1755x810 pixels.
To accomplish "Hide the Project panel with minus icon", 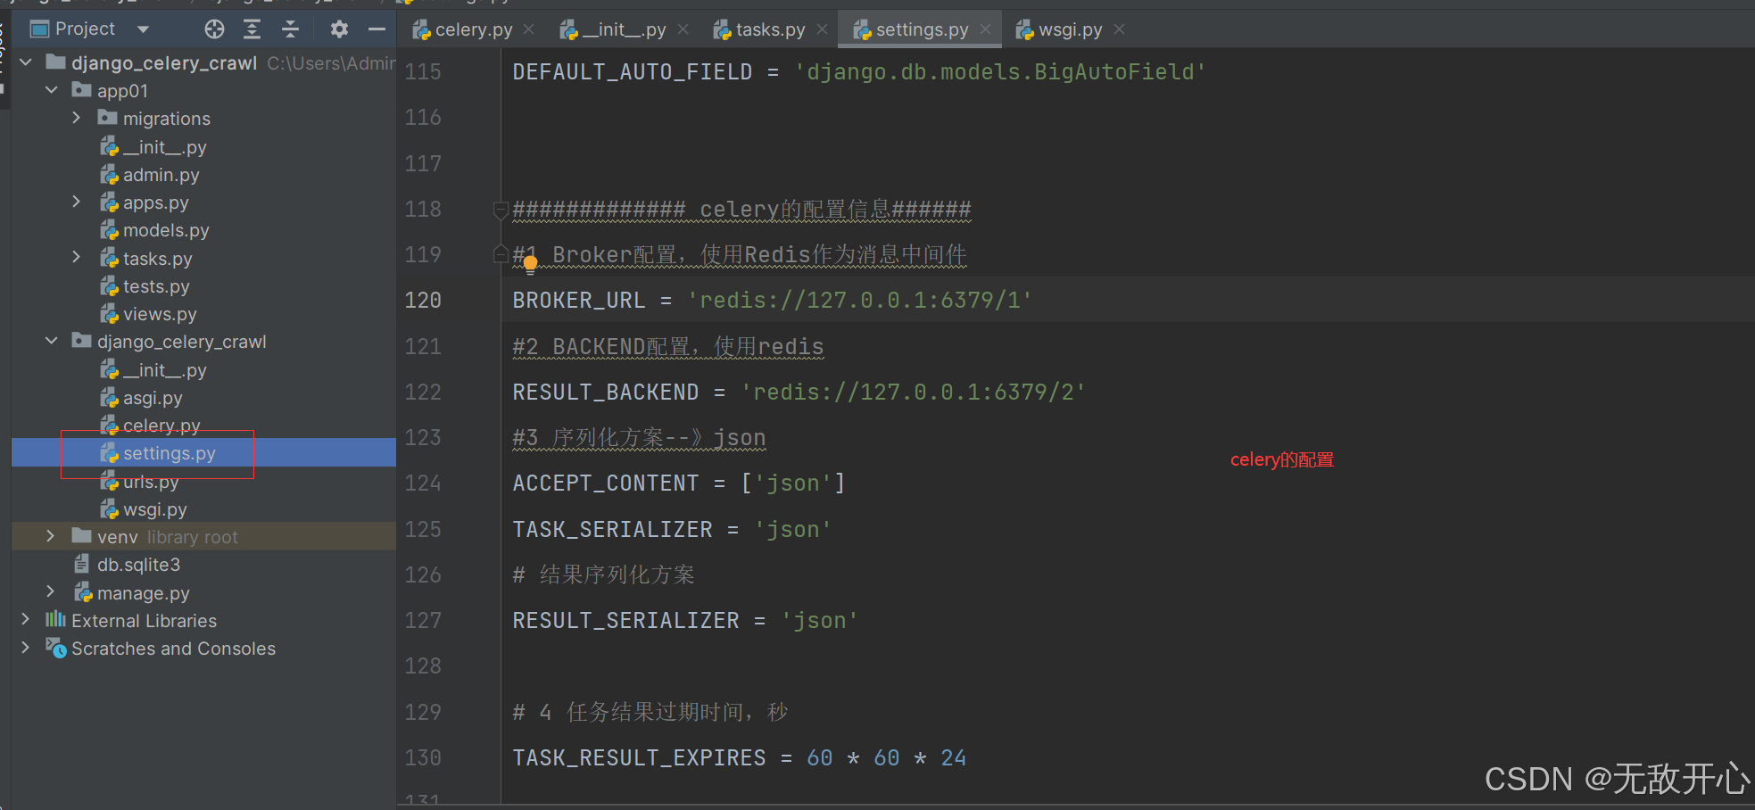I will pos(377,29).
